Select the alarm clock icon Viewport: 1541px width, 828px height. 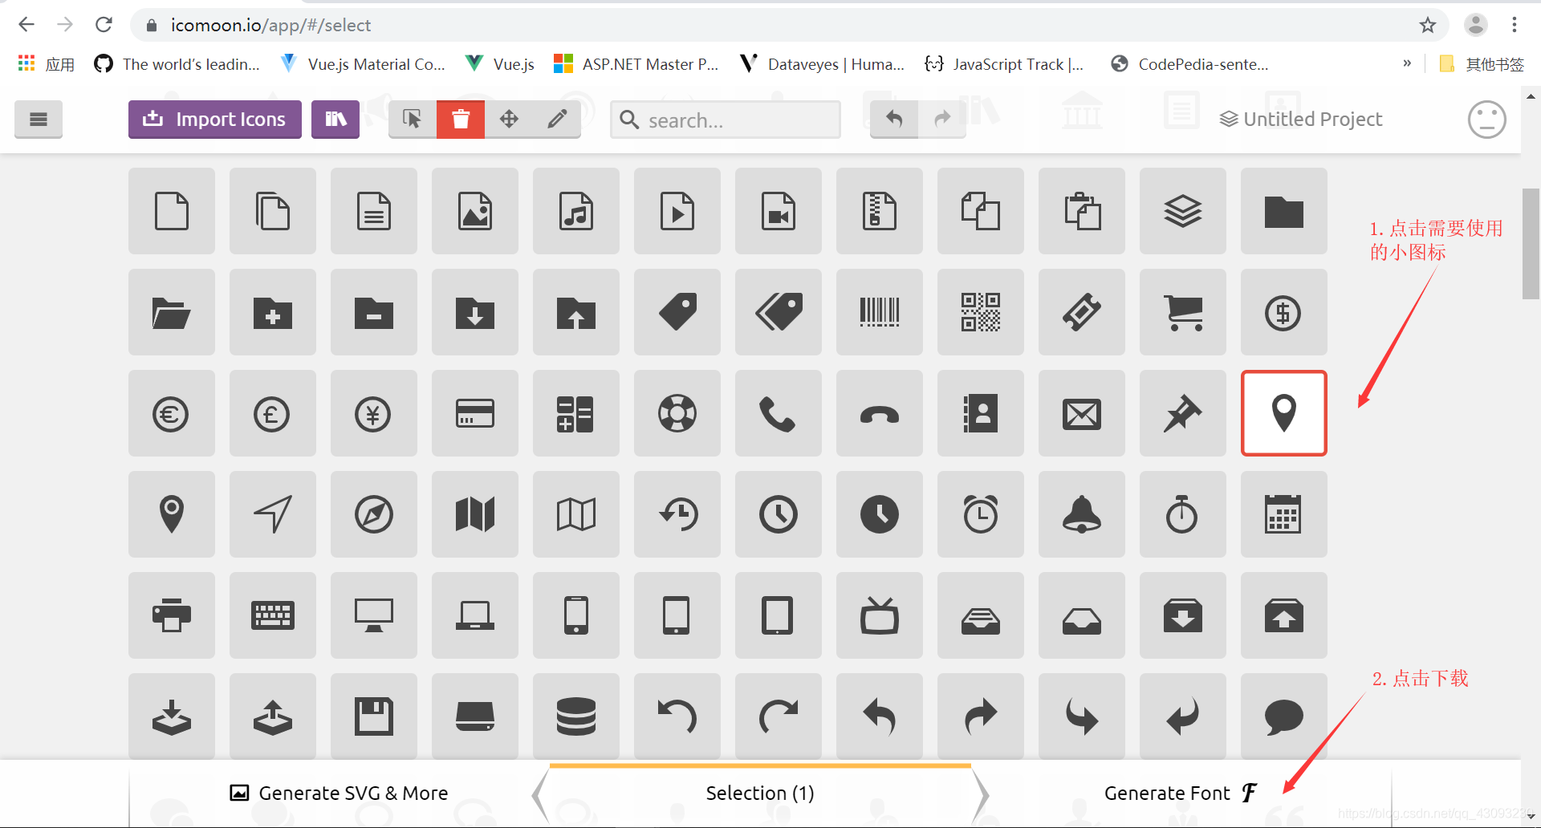(981, 514)
